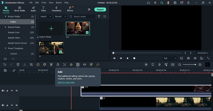Add a marker with the shield icon
Image resolution: width=213 pixels, height=111 pixels.
click(153, 65)
